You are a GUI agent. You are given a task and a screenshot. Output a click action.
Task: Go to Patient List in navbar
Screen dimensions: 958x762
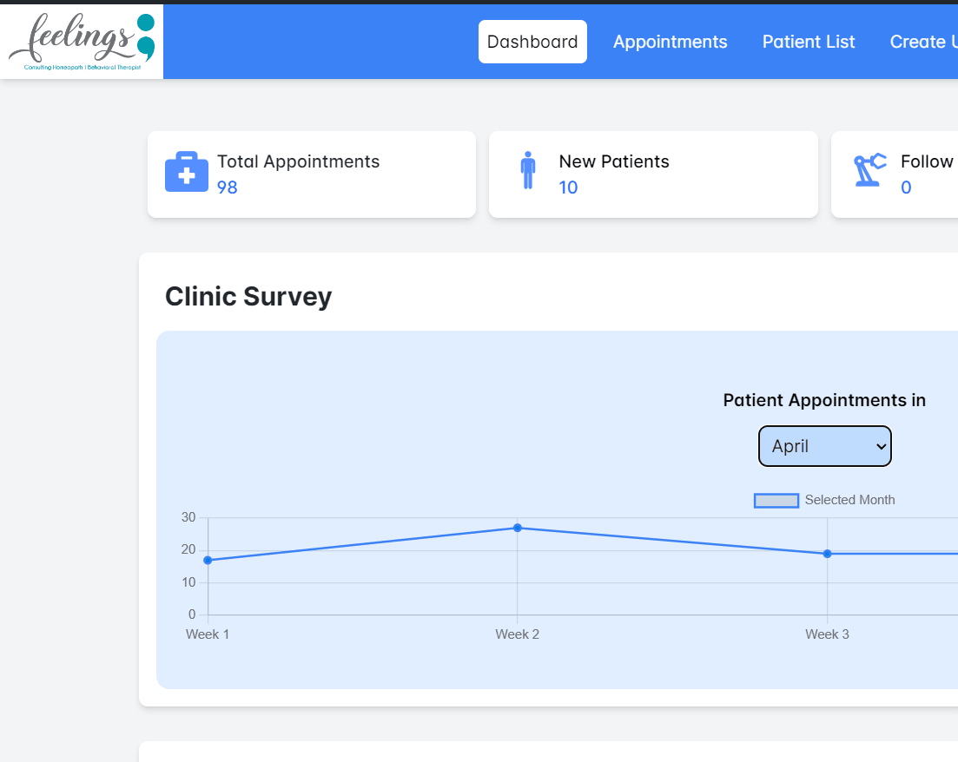click(x=809, y=42)
